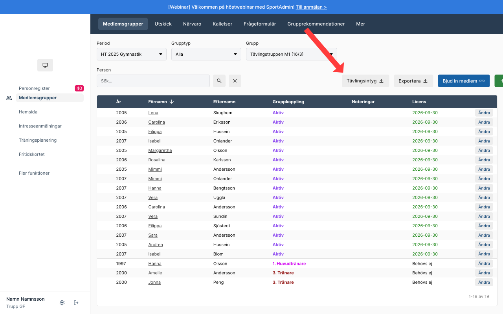
Task: Sort by Förnamn arrow in table header
Action: tap(172, 102)
